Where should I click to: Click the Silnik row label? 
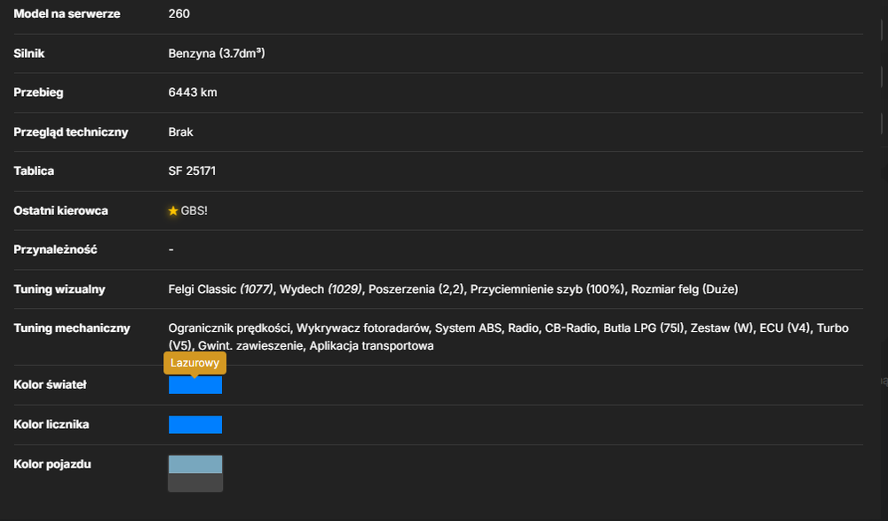pos(29,53)
